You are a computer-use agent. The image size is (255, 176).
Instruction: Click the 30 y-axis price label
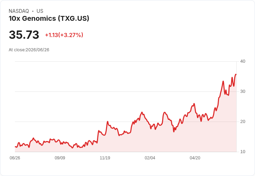[243, 91]
